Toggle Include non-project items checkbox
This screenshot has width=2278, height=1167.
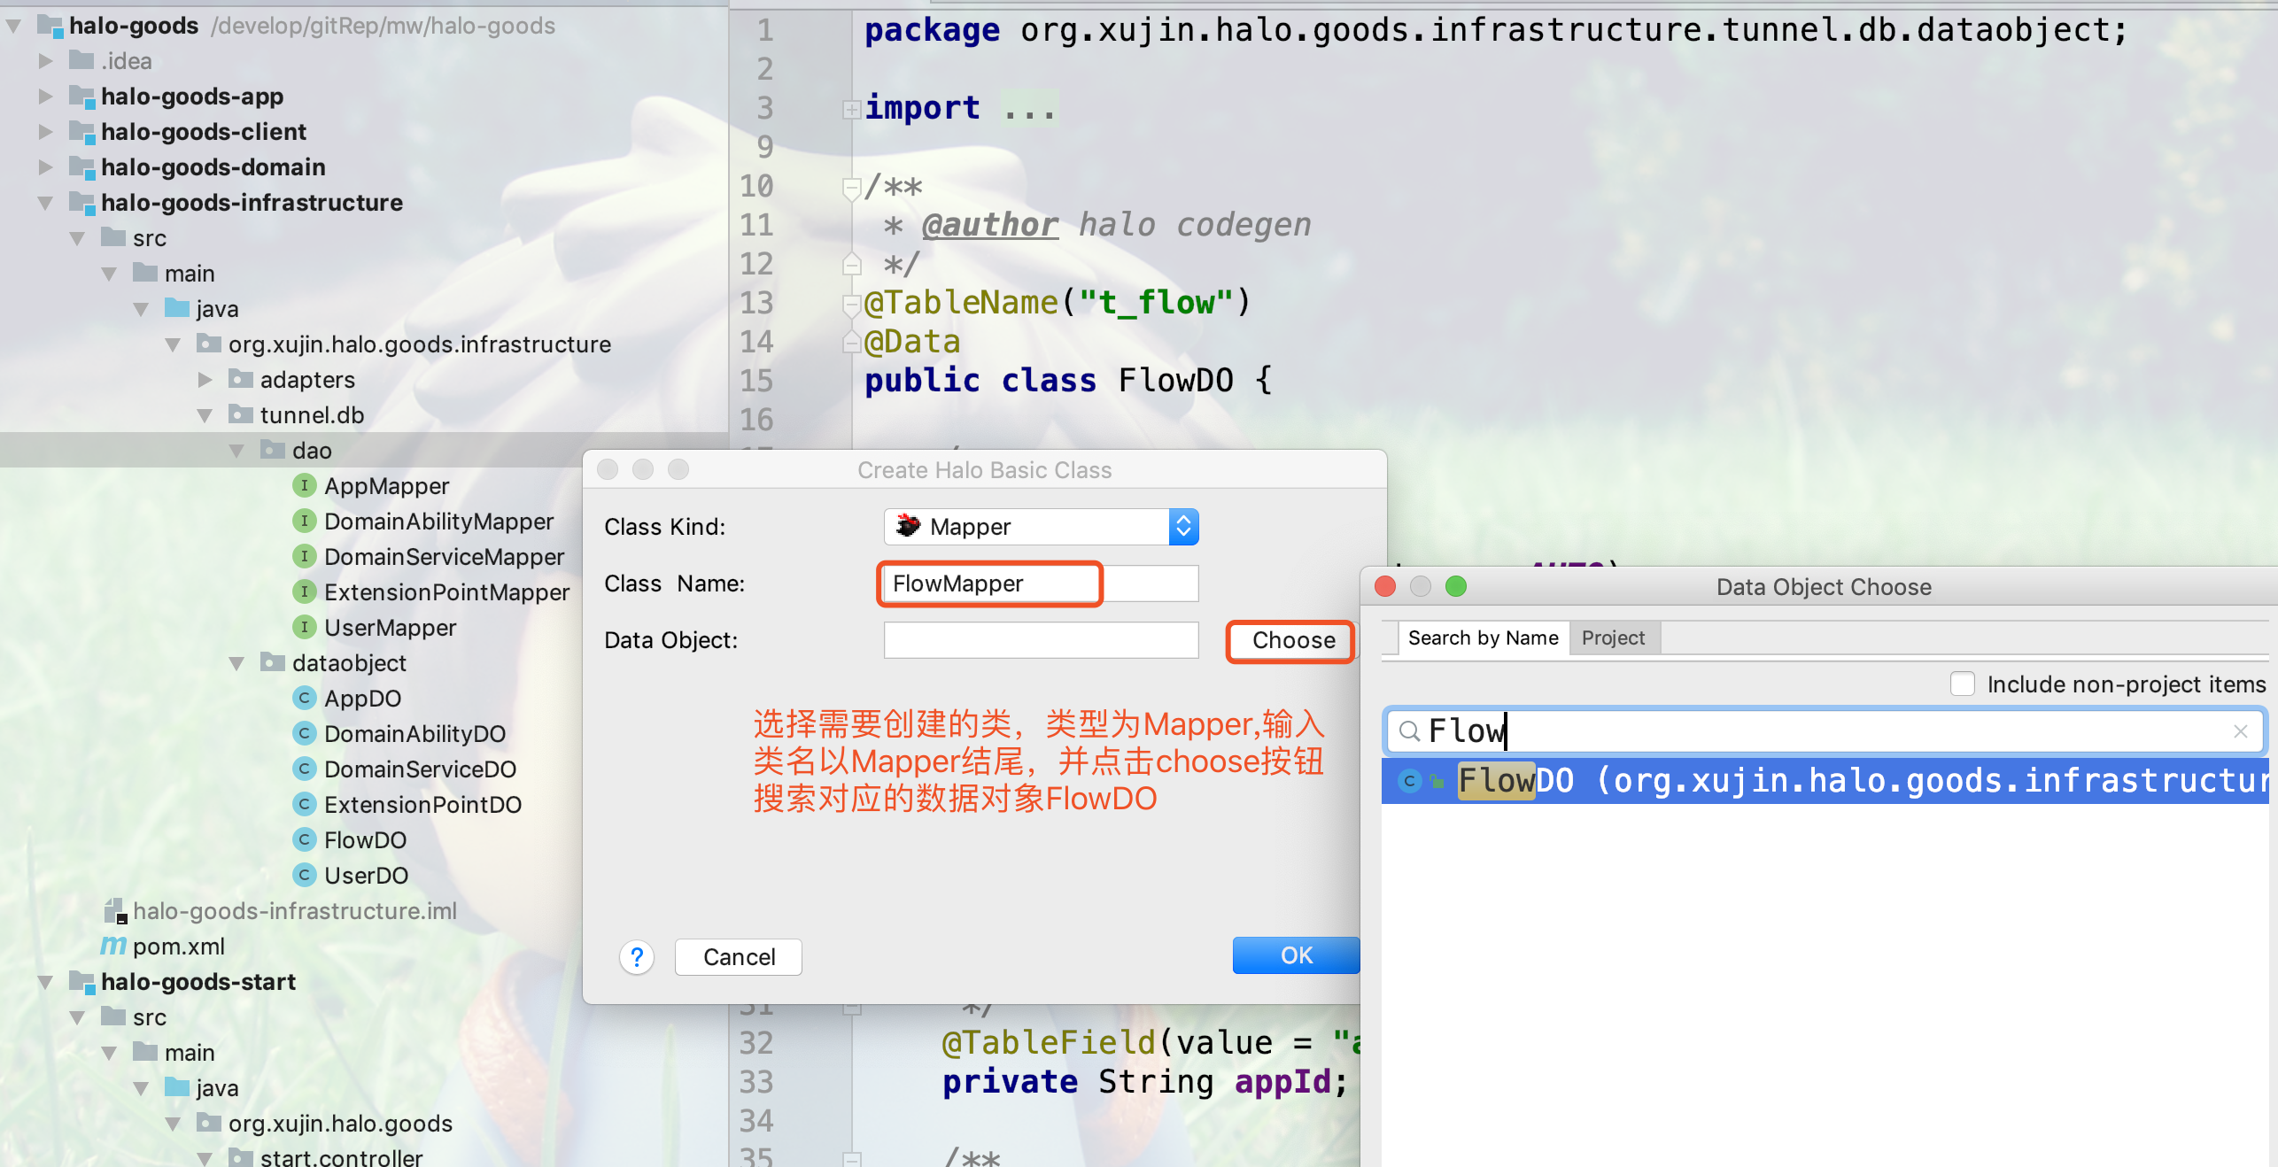[1964, 684]
